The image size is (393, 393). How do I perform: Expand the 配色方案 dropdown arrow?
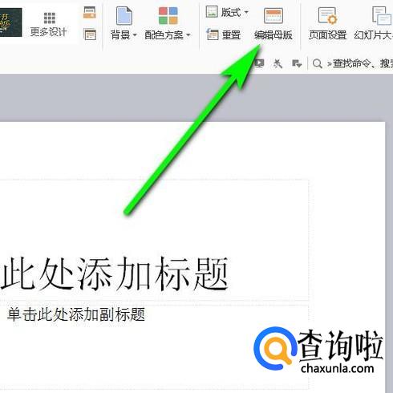188,35
